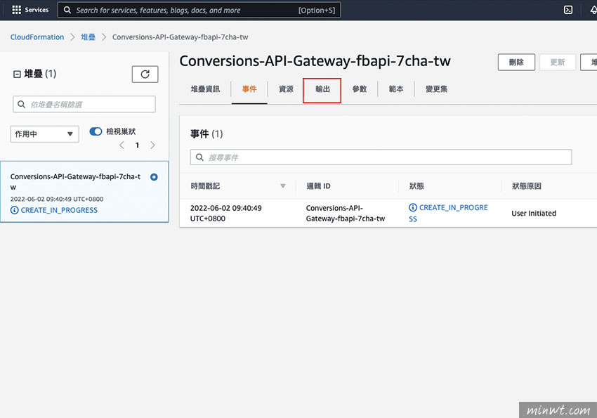Image resolution: width=597 pixels, height=418 pixels.
Task: Switch to the 資源 tab
Action: click(x=286, y=89)
